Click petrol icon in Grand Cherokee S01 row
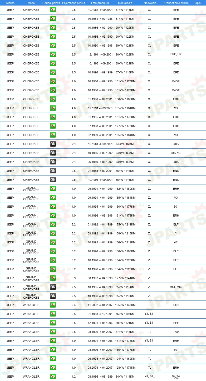The height and width of the screenshot is (381, 206). click(x=53, y=207)
